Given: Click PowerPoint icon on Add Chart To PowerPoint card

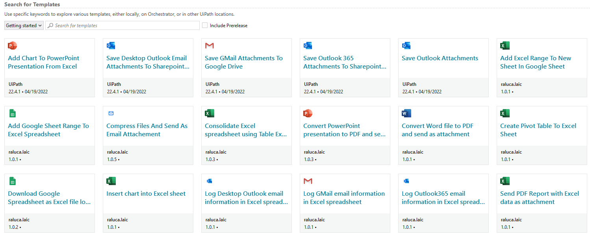Looking at the screenshot, I should coord(13,46).
